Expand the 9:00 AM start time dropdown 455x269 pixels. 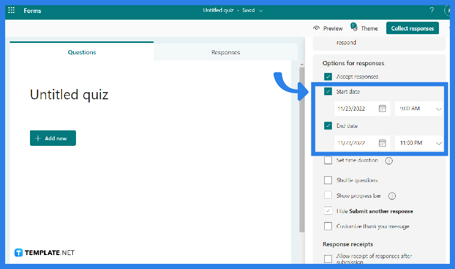[439, 109]
